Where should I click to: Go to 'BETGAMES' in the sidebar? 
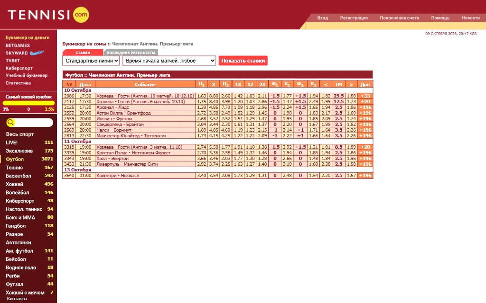18,45
